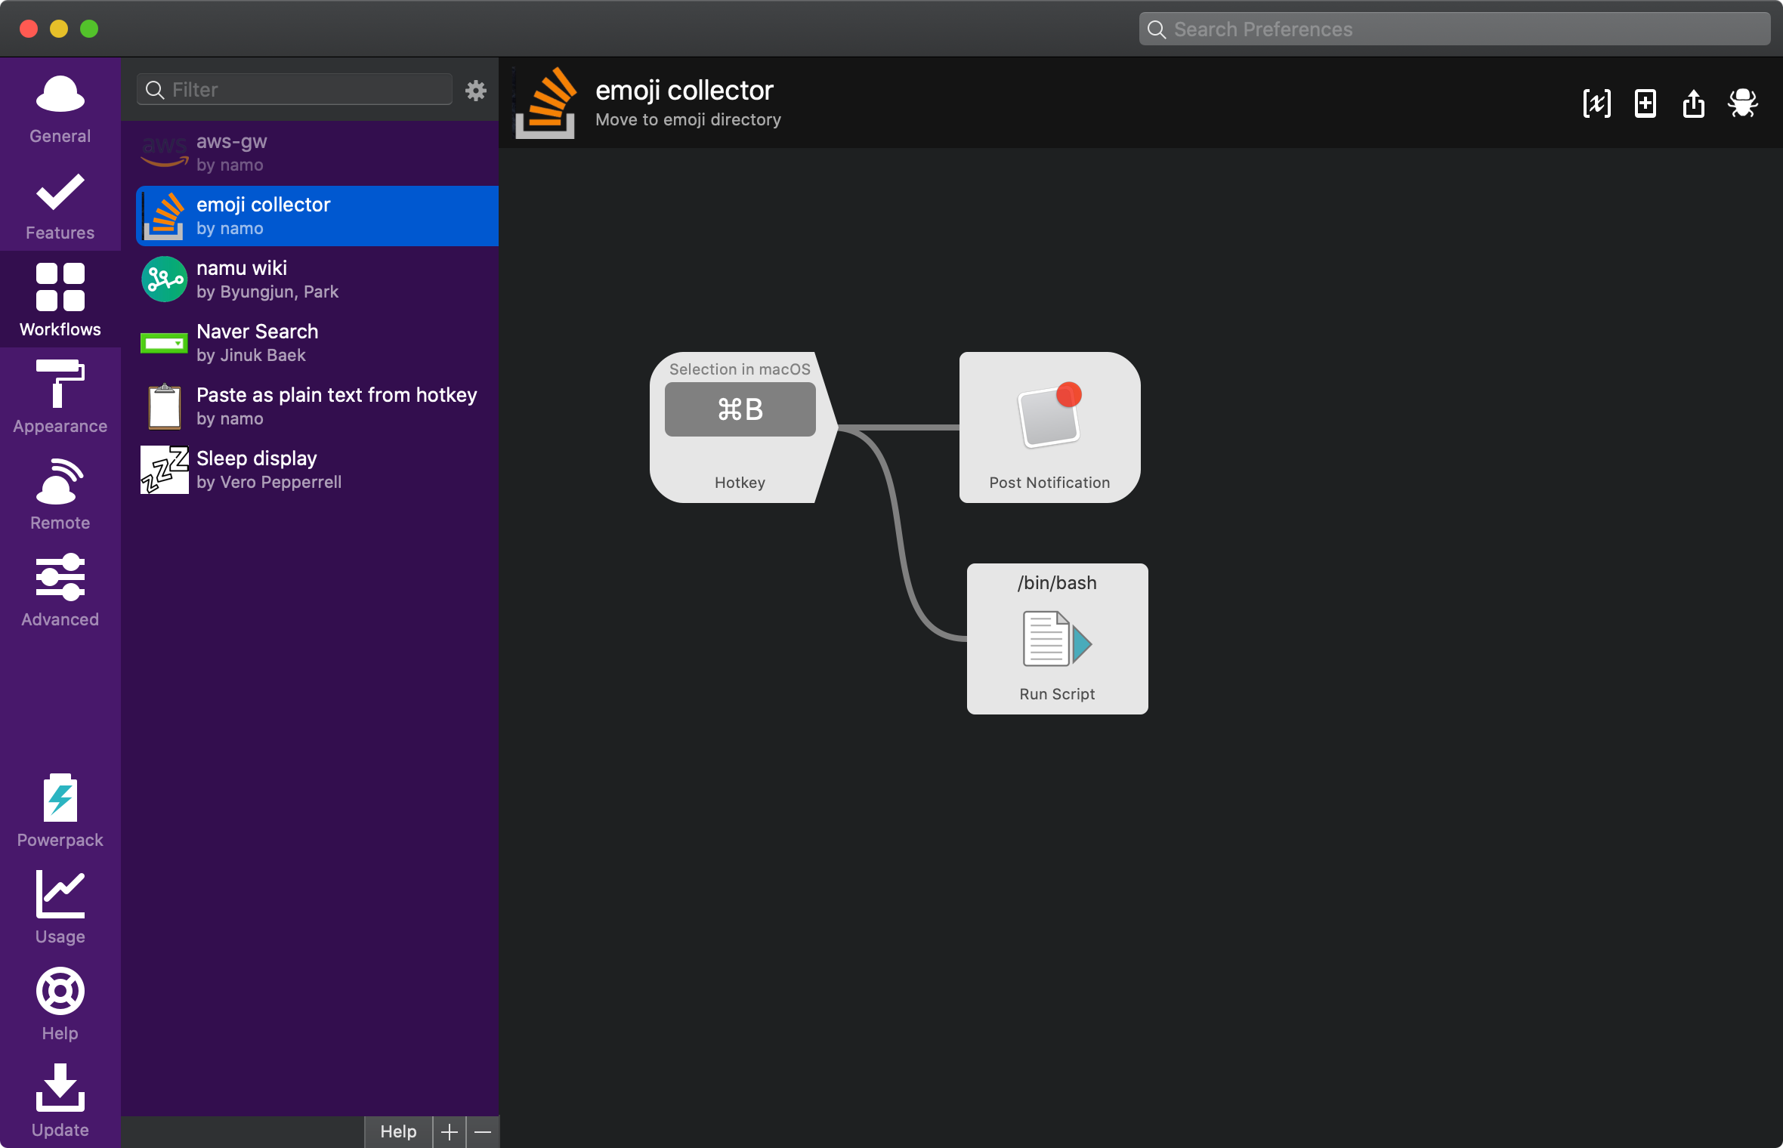Viewport: 1783px width, 1148px height.
Task: Select the Run Script /bin/bash object
Action: pyautogui.click(x=1057, y=638)
